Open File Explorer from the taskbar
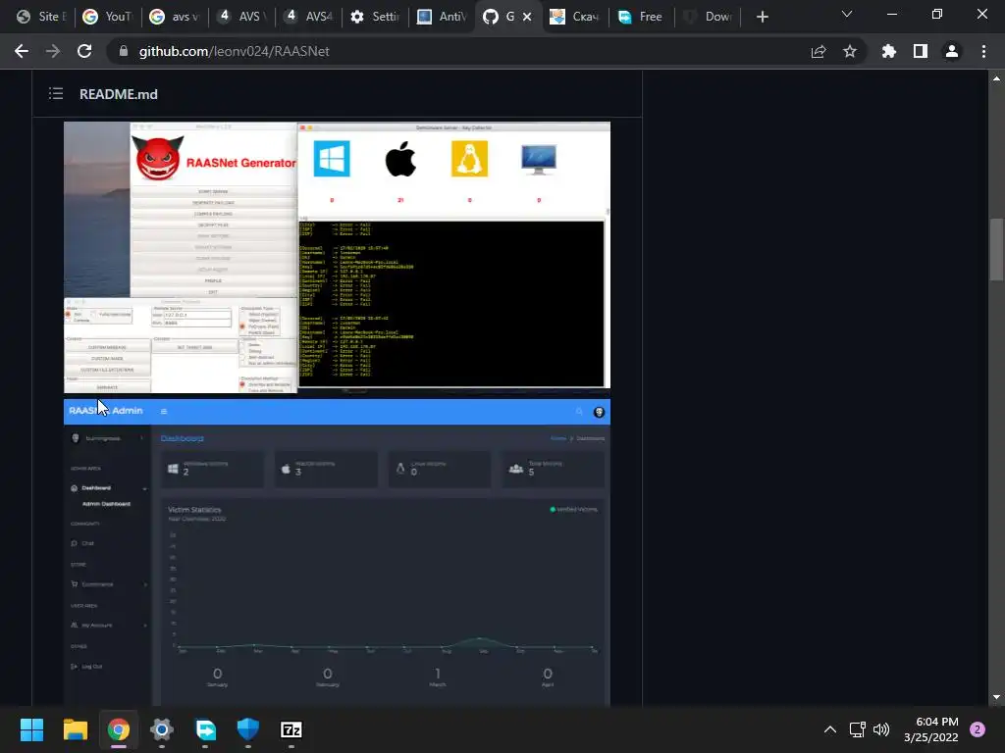 pyautogui.click(x=75, y=729)
